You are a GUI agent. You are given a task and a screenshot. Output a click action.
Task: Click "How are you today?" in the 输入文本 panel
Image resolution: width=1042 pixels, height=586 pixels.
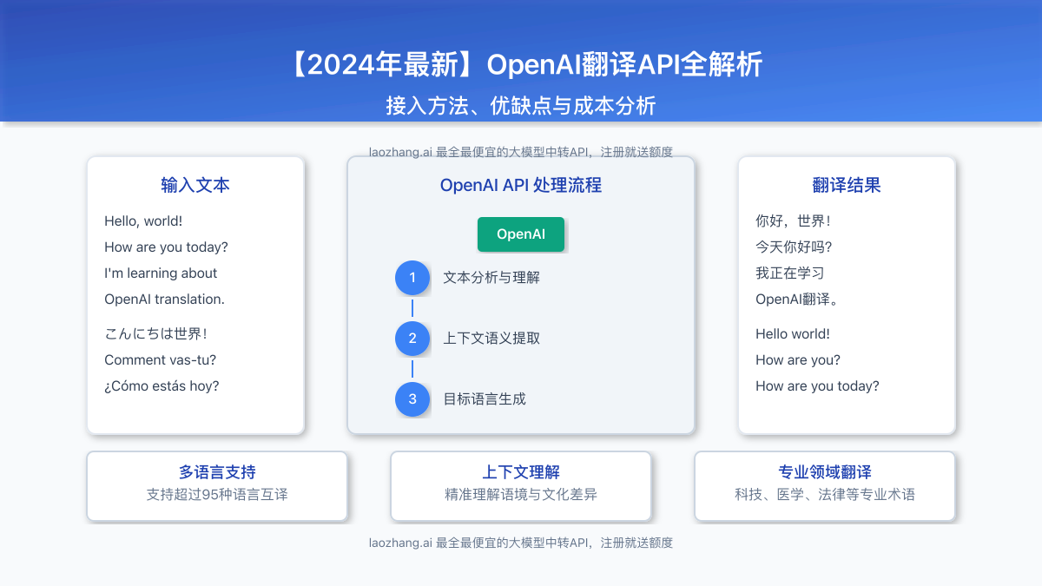[166, 247]
